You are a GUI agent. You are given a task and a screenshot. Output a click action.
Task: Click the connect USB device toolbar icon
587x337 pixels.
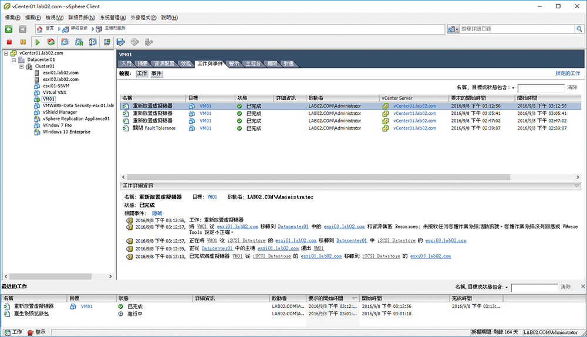click(x=149, y=42)
